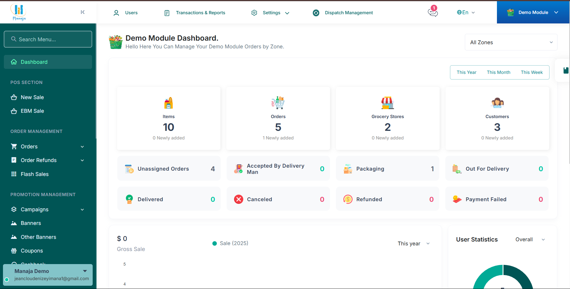The image size is (570, 289).
Task: Click the floating bookmark side icon
Action: pos(566,70)
